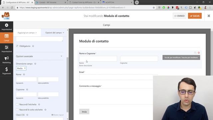Click the Mostra i layout link
213x120 pixels.
[x=58, y=115]
